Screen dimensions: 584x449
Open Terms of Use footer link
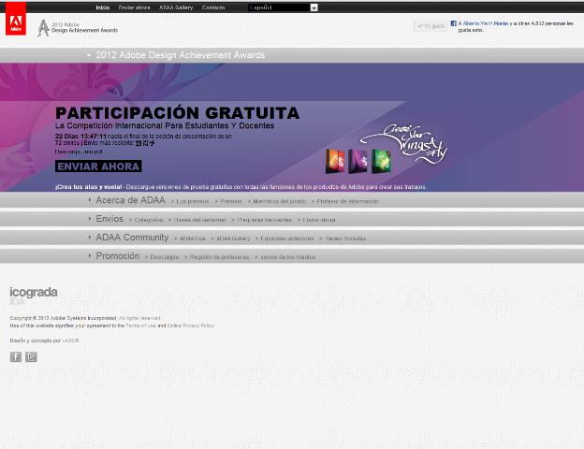[140, 326]
